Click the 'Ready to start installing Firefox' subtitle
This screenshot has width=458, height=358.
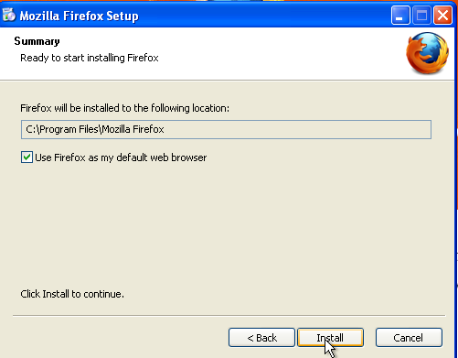point(90,58)
